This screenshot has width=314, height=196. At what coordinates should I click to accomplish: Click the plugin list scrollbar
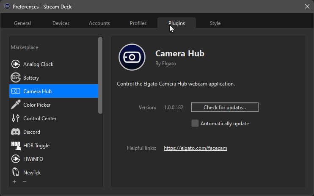click(100, 75)
